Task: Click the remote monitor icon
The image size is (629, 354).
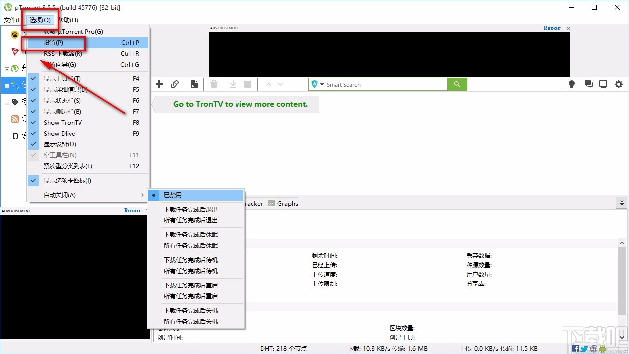Action: point(603,84)
